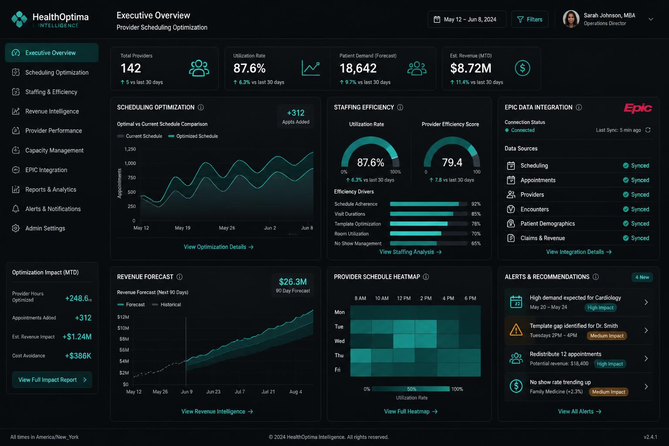Viewport: 669px width, 446px height.
Task: Click the Encounters data source icon
Action: click(511, 209)
